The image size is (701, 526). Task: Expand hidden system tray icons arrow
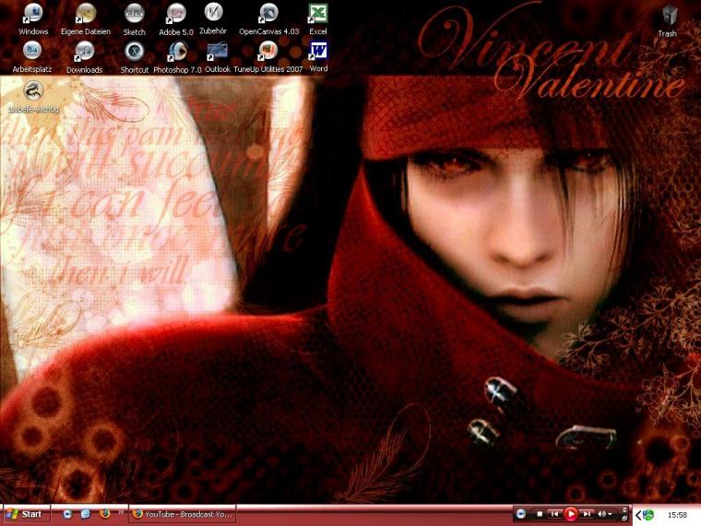pos(638,515)
